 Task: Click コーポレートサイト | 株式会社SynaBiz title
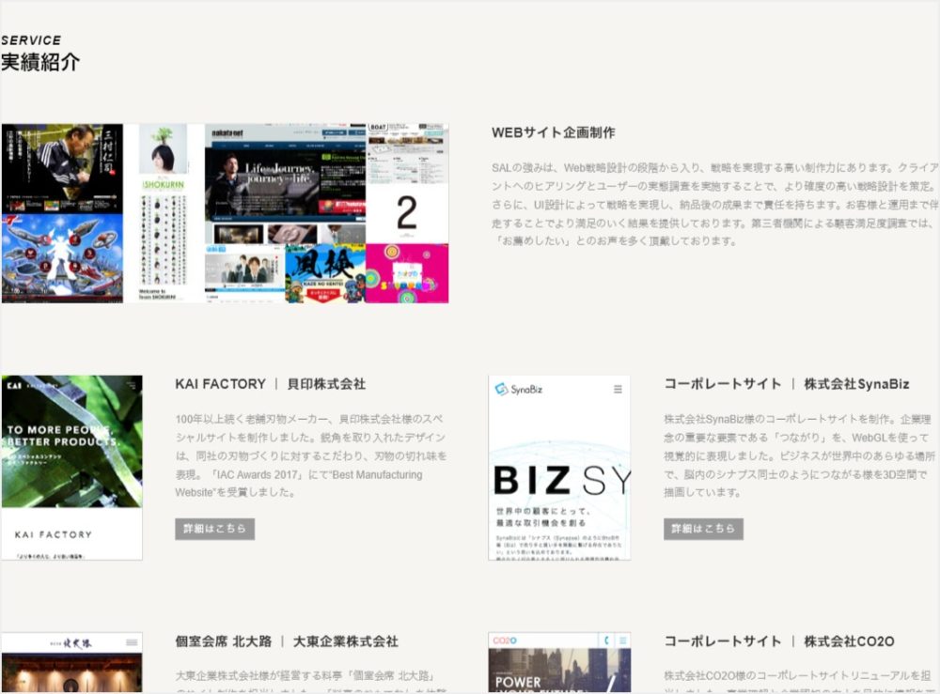click(786, 384)
